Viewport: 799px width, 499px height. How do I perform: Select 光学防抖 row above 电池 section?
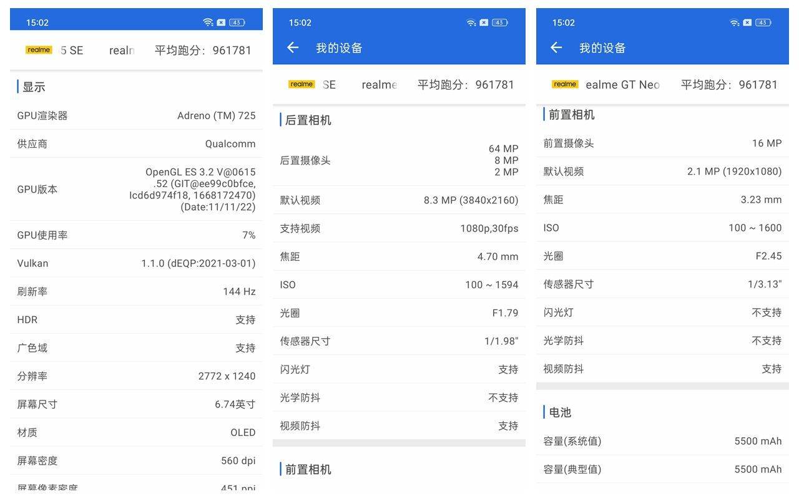pyautogui.click(x=662, y=341)
